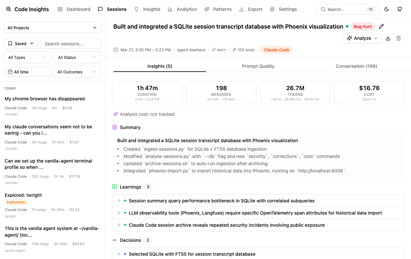Open the Dashboard page

[x=74, y=9]
